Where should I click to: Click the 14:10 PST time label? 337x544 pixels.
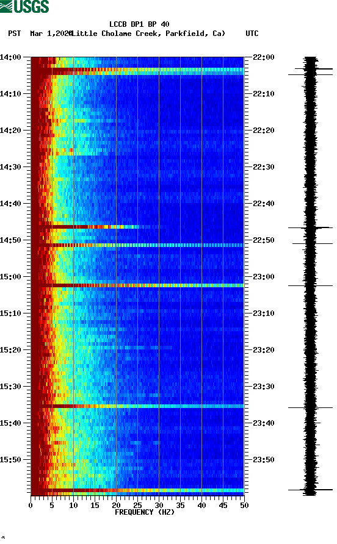pos(10,94)
